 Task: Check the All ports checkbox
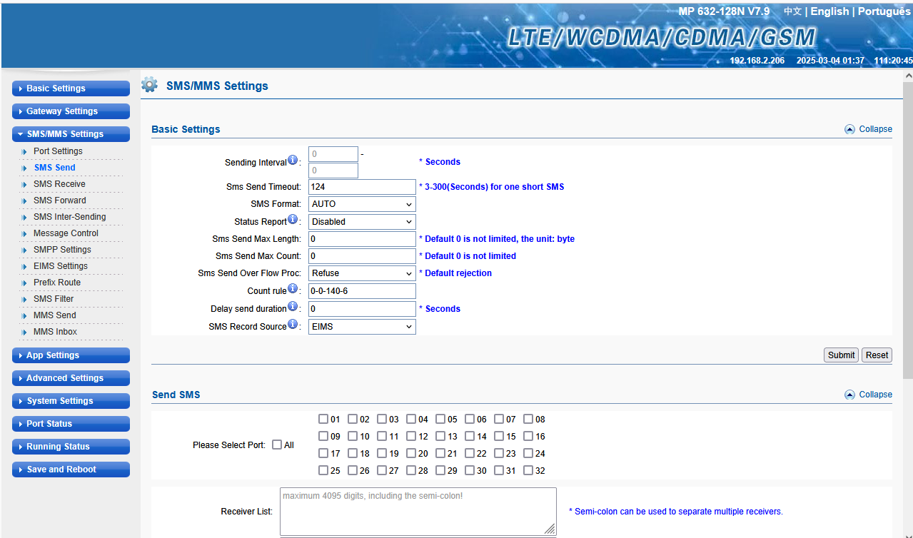coord(277,445)
